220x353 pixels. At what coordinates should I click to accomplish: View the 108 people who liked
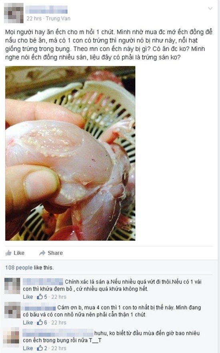pos(19,268)
